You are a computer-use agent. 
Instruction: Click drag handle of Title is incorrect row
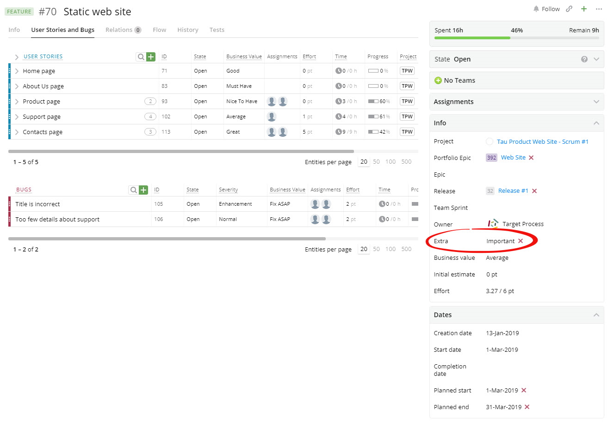9,204
